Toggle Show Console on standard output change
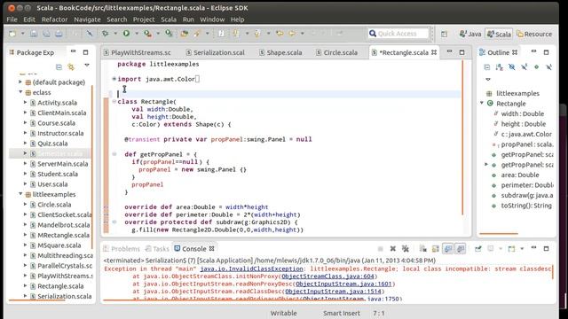Screen dimensions: 568x319 click(x=448, y=248)
